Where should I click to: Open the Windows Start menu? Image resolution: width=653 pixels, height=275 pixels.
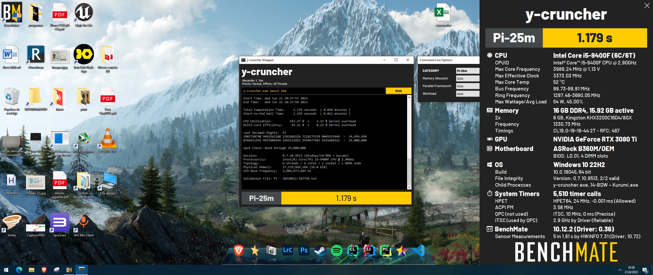point(6,270)
